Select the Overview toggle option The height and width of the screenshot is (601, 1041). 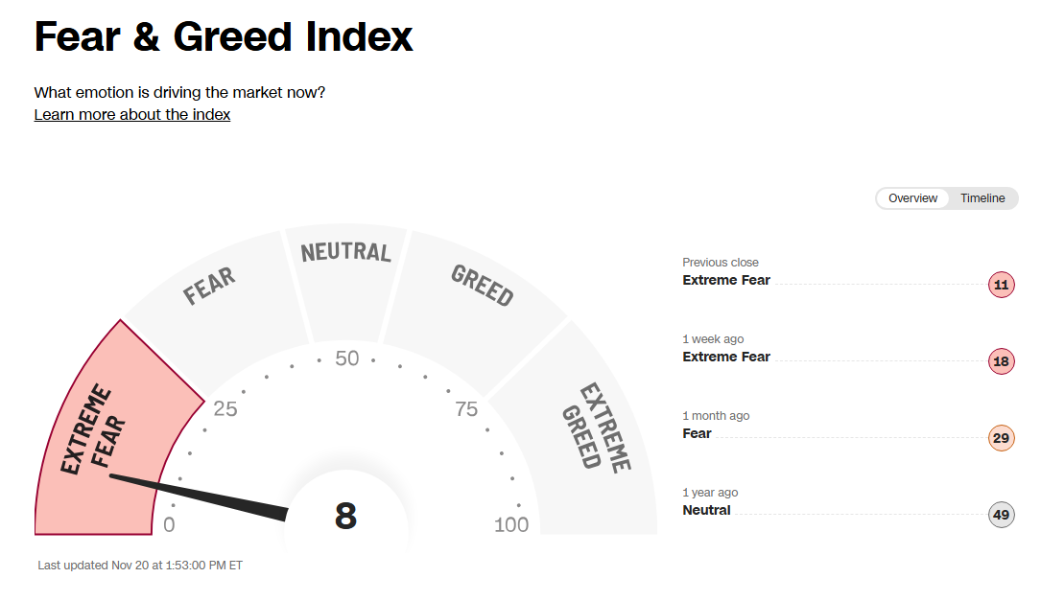912,198
